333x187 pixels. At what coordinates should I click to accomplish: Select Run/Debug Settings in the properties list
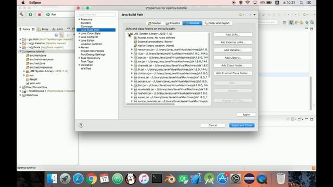pos(93,55)
